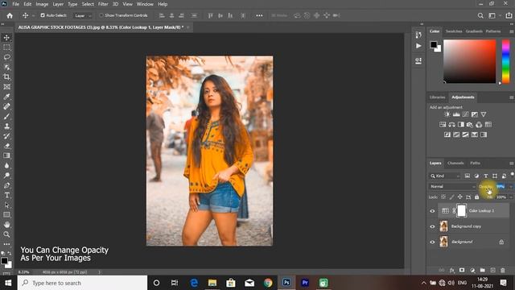Toggle lock transparent pixels
Image resolution: width=515 pixels, height=290 pixels.
click(x=443, y=197)
